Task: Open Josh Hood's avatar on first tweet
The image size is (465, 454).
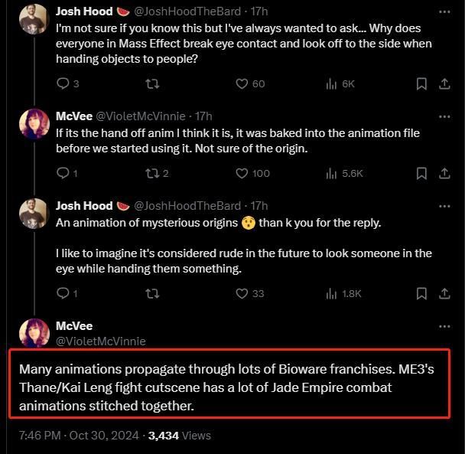Action: click(x=34, y=18)
